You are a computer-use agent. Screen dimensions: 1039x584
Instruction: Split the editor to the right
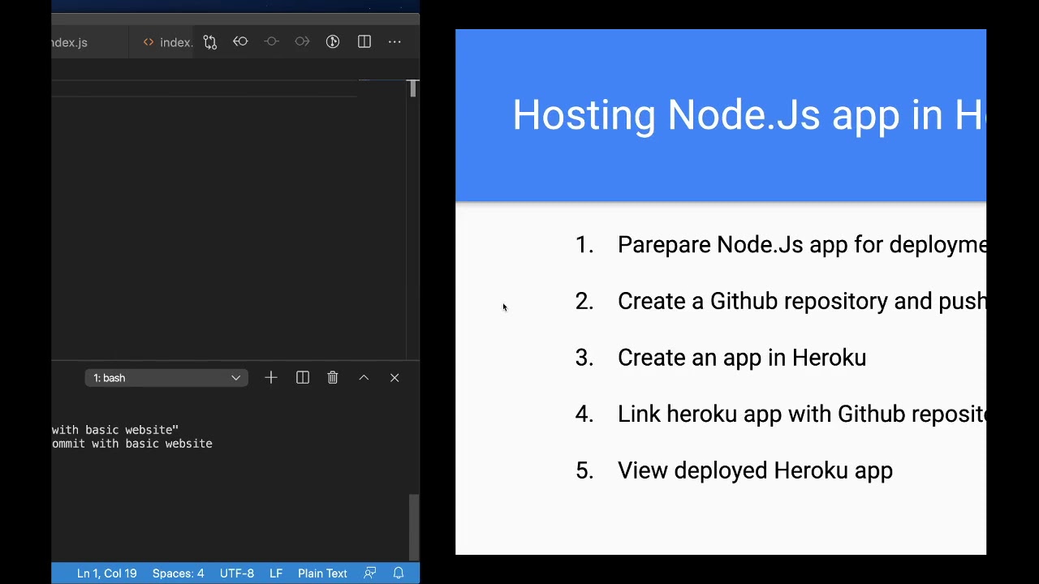pyautogui.click(x=364, y=41)
